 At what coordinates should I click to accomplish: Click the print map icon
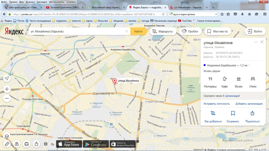tap(27, 144)
